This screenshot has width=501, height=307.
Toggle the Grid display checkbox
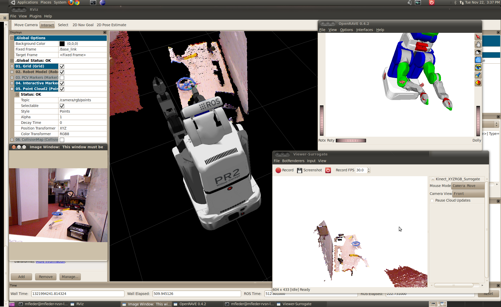tap(62, 66)
